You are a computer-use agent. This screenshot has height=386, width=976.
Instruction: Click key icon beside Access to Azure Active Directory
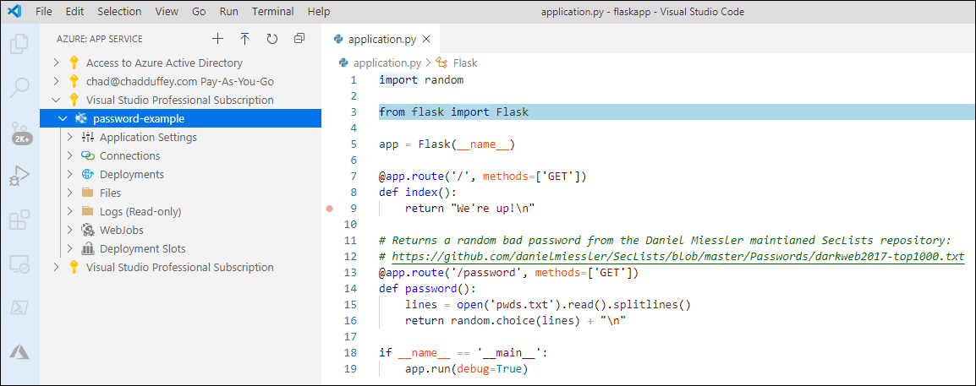[74, 63]
